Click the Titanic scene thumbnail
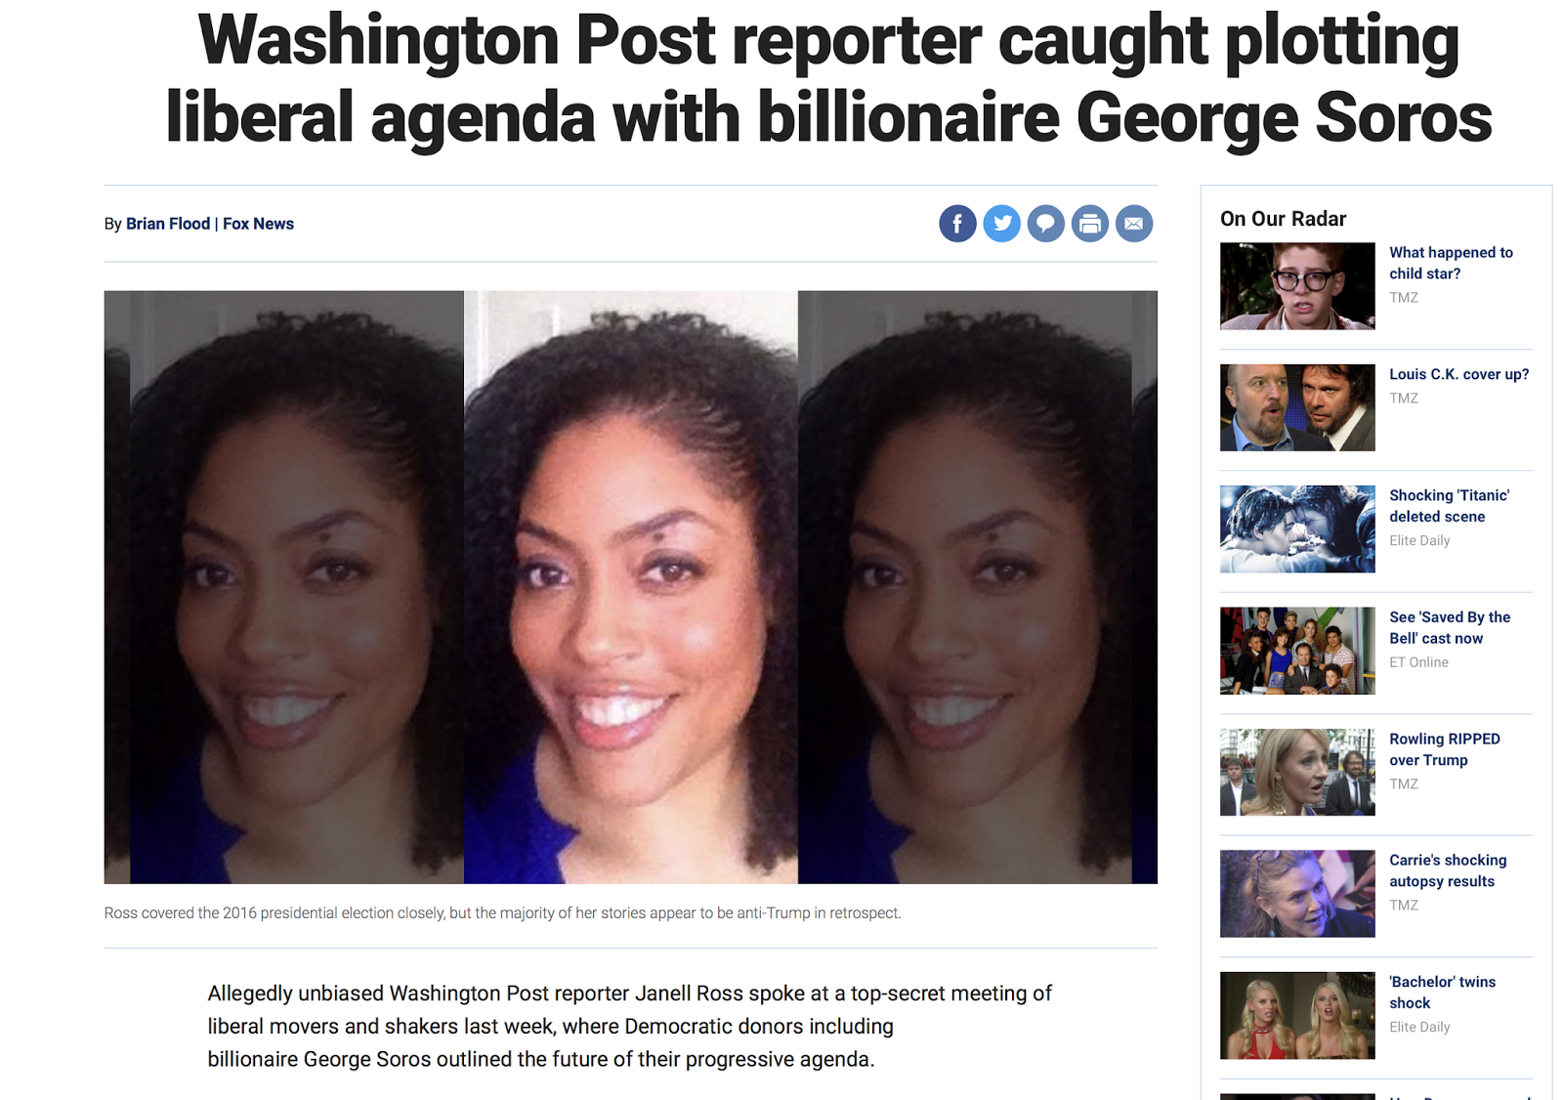Image resolution: width=1563 pixels, height=1100 pixels. pos(1297,529)
